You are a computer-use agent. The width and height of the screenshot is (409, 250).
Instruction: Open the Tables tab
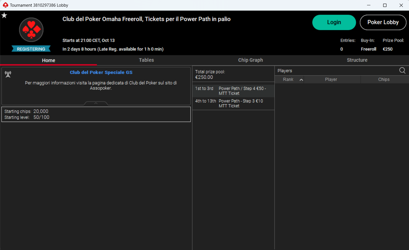point(146,60)
